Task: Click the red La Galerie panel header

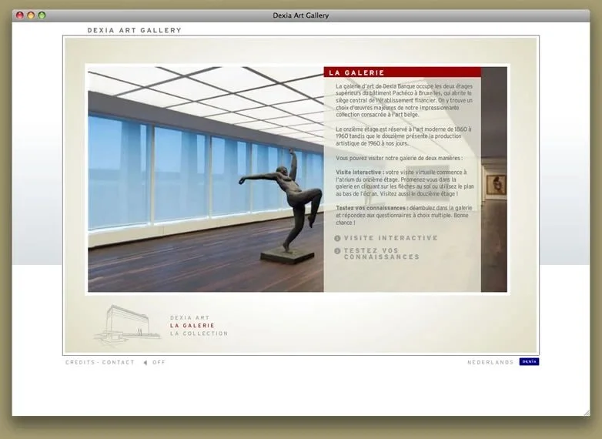Action: point(402,72)
